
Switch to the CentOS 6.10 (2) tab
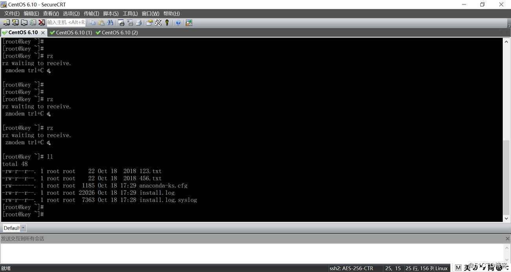117,33
